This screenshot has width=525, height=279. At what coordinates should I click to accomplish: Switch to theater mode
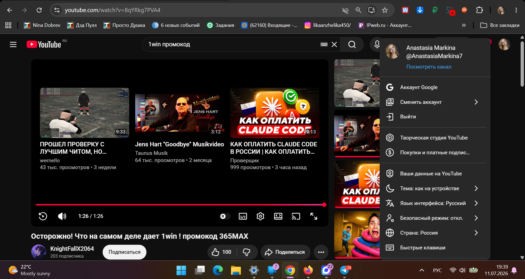tap(278, 217)
